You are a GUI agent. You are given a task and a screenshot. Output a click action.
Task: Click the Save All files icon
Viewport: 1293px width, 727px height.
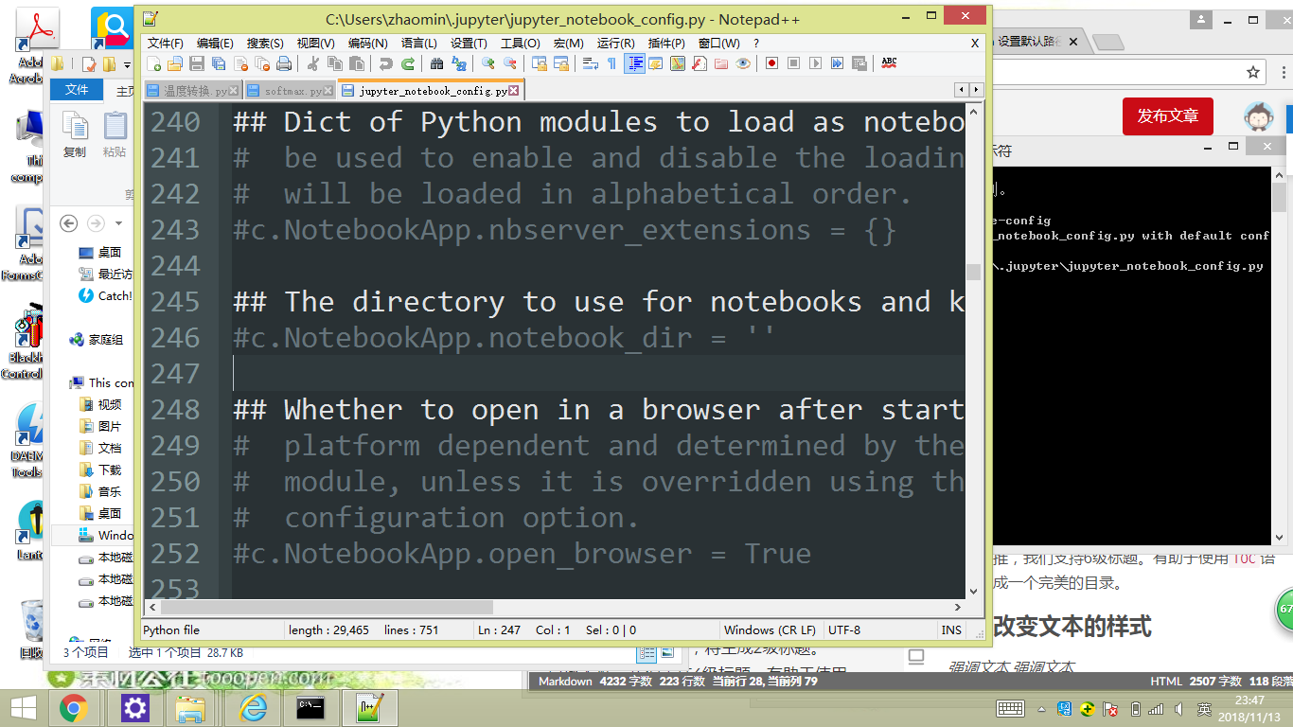coord(217,63)
